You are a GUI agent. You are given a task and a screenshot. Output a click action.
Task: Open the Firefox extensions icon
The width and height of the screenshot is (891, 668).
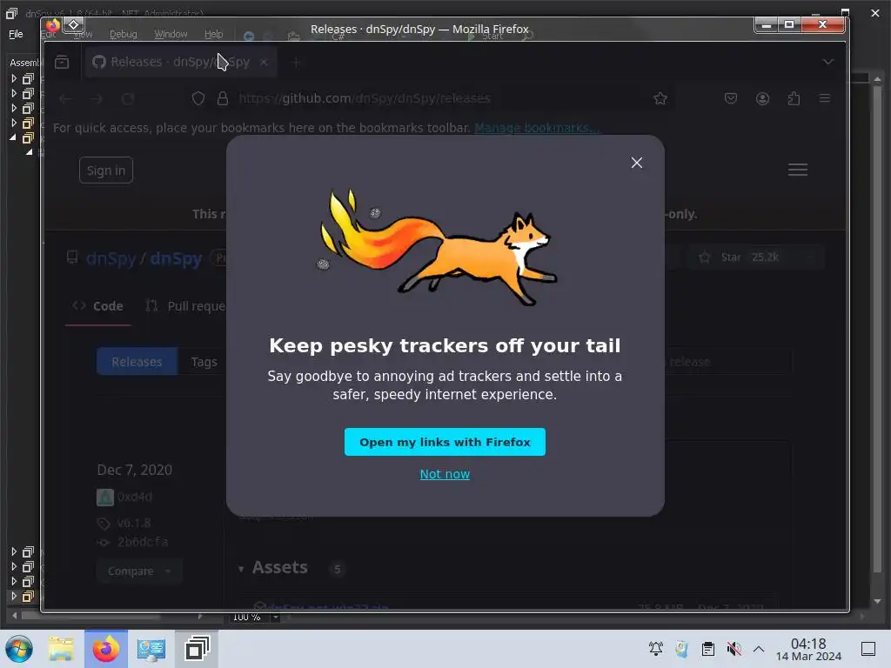click(x=794, y=99)
